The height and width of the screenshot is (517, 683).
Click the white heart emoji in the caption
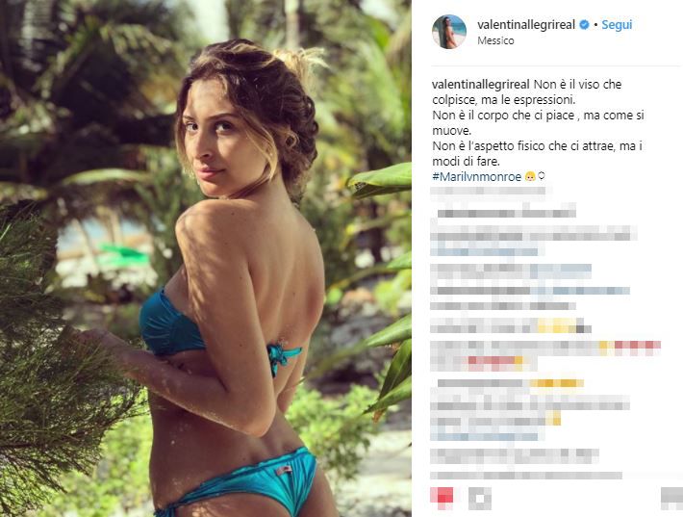tap(542, 176)
